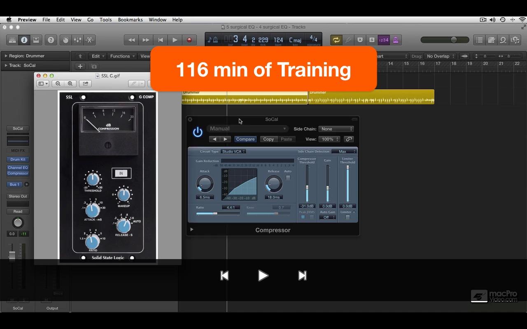Image resolution: width=527 pixels, height=329 pixels.
Task: Open the Tools menu
Action: [x=105, y=20]
